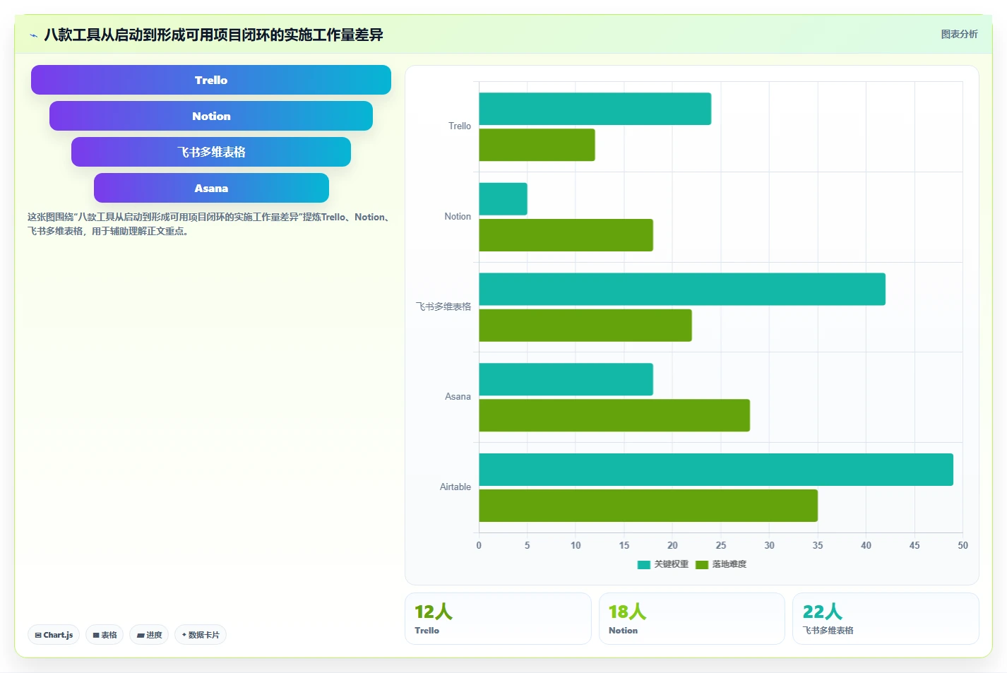
Task: Click Notion's green 落地难度 bar
Action: tap(566, 235)
